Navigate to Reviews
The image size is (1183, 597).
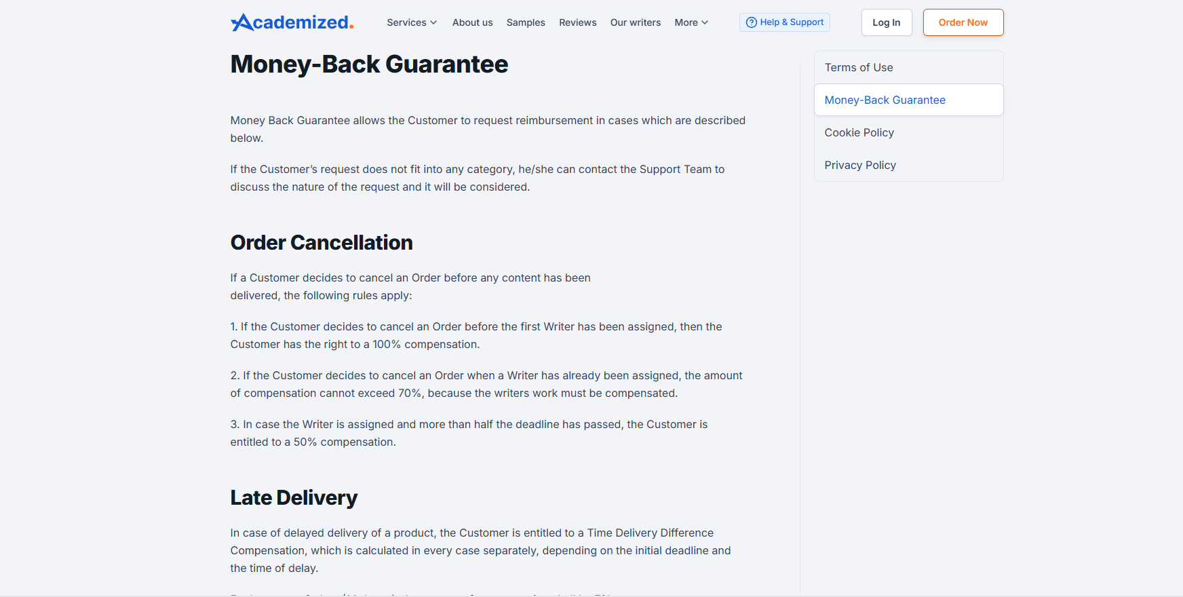[577, 22]
